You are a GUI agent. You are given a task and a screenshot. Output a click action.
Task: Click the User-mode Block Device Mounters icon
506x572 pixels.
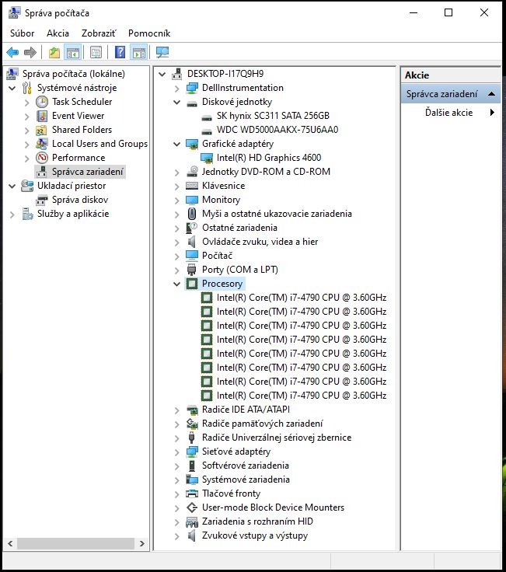192,507
